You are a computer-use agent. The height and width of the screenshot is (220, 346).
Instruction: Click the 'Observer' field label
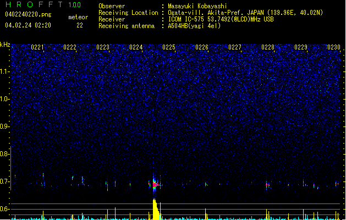pos(112,6)
